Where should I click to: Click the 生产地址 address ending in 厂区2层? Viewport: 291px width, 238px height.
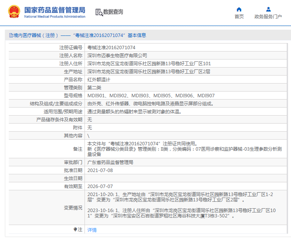(149, 71)
